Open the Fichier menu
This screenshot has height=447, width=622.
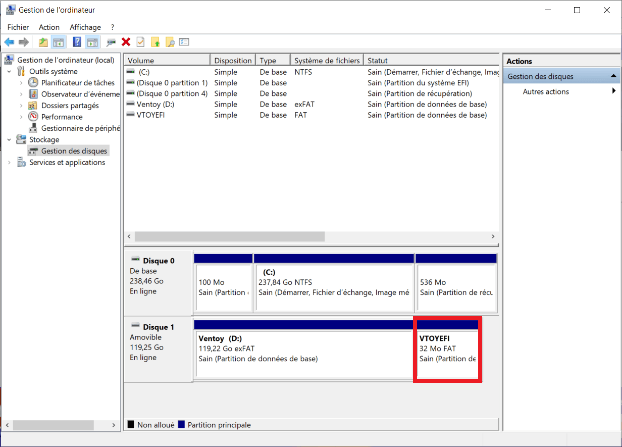[18, 27]
